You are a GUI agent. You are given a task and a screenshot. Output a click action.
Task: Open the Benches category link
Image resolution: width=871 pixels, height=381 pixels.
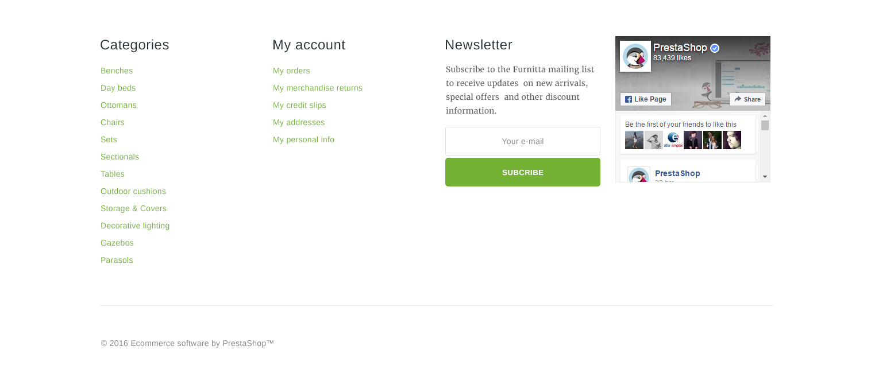117,71
